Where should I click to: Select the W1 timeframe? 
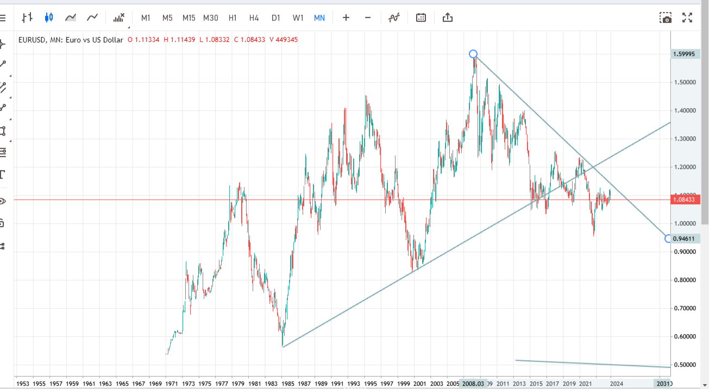(x=298, y=18)
